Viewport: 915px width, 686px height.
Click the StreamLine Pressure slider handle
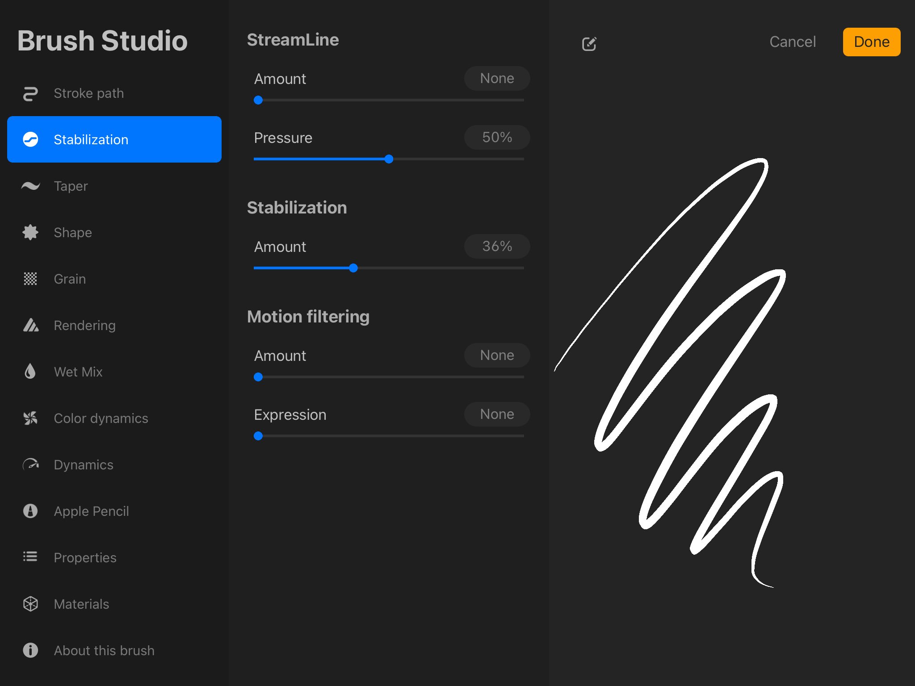pos(389,159)
